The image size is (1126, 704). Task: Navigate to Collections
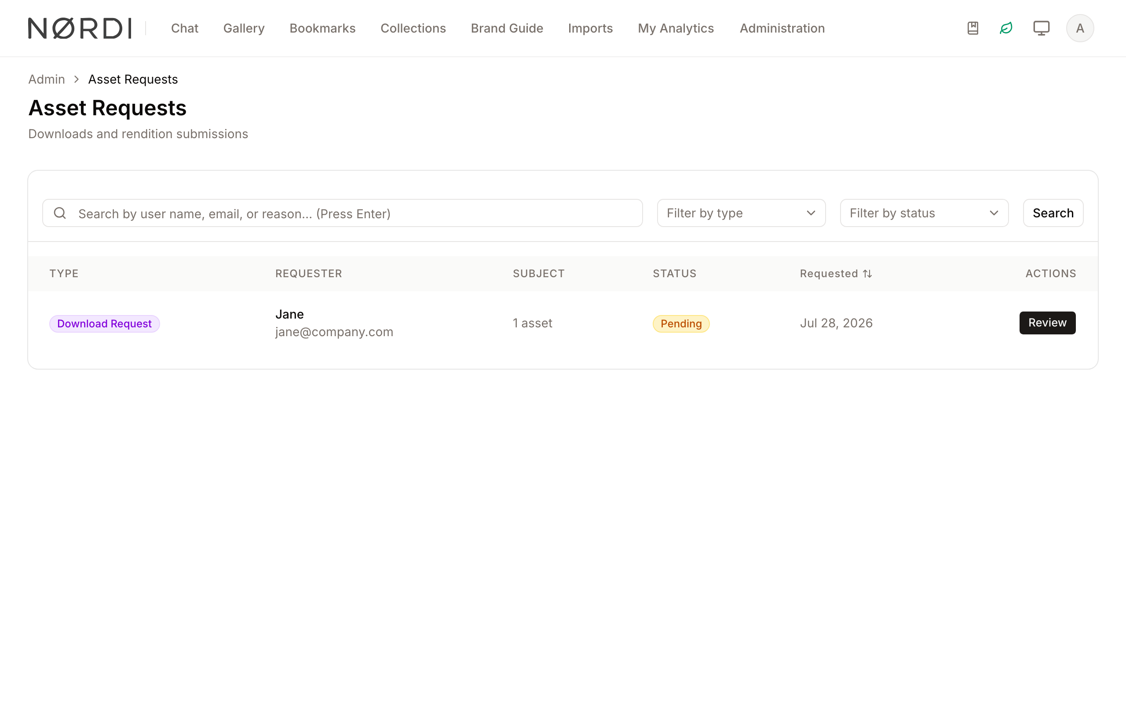pos(413,29)
